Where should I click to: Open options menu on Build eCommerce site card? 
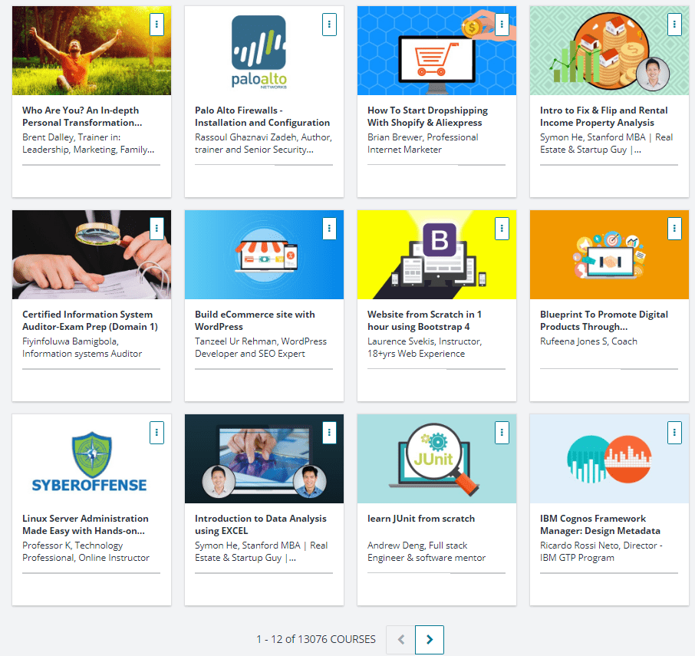pos(329,229)
